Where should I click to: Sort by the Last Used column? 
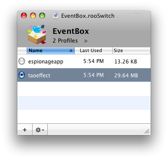click(x=94, y=50)
